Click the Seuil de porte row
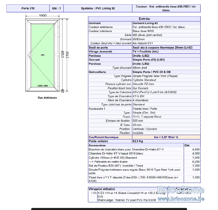The height and width of the screenshot is (210, 218). coord(144,48)
